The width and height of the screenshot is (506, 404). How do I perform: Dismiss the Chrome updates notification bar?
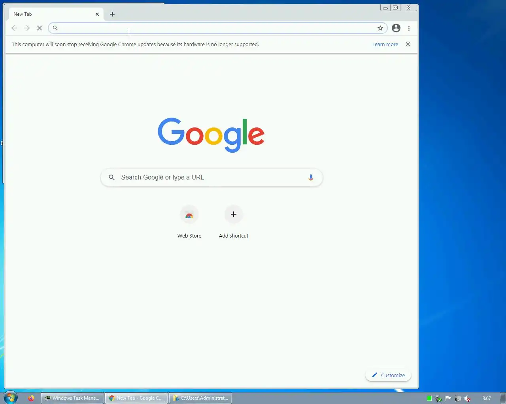point(408,44)
